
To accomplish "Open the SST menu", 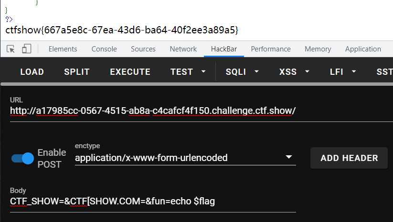I will point(384,72).
